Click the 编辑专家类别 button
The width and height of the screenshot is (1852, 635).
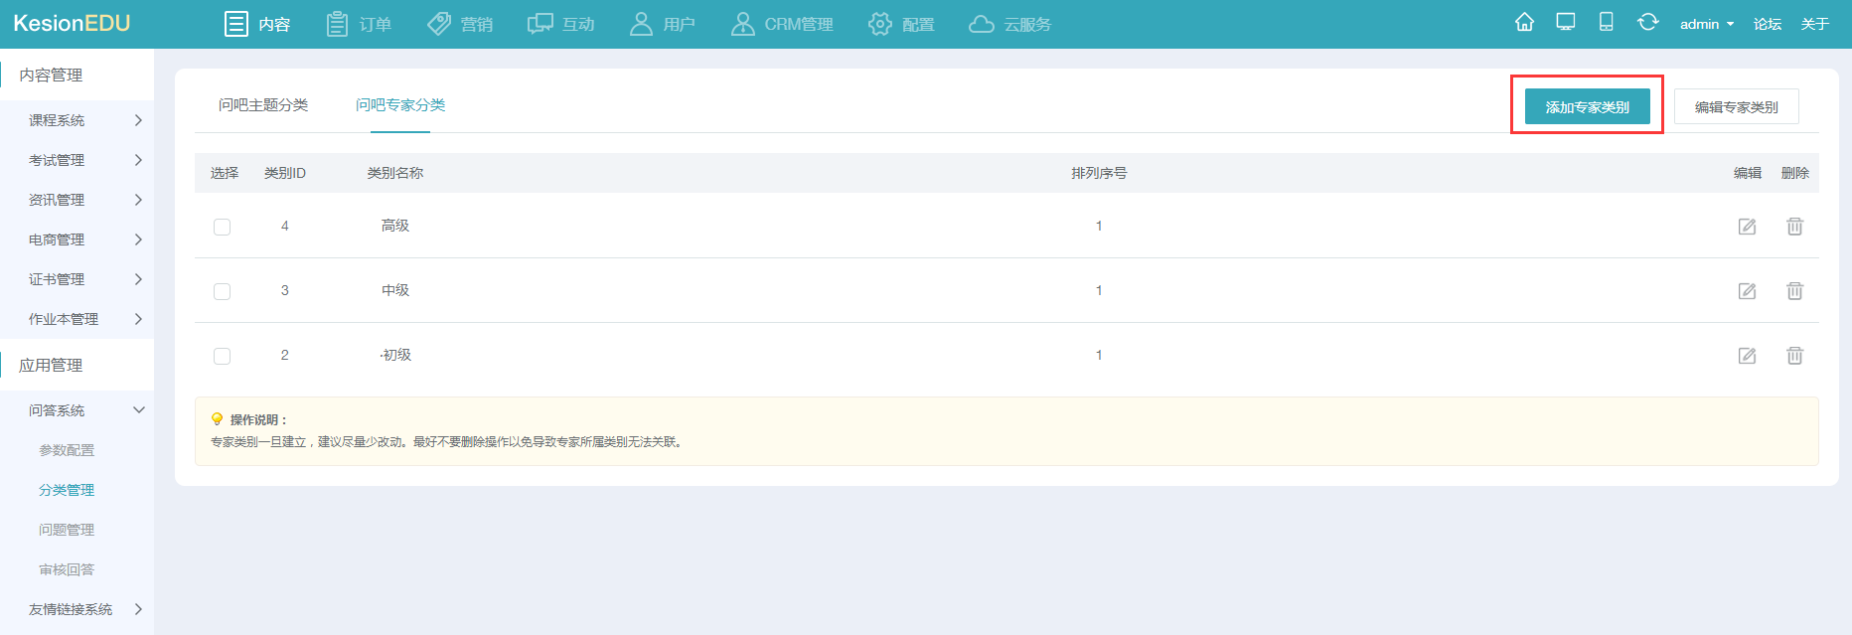coord(1736,107)
